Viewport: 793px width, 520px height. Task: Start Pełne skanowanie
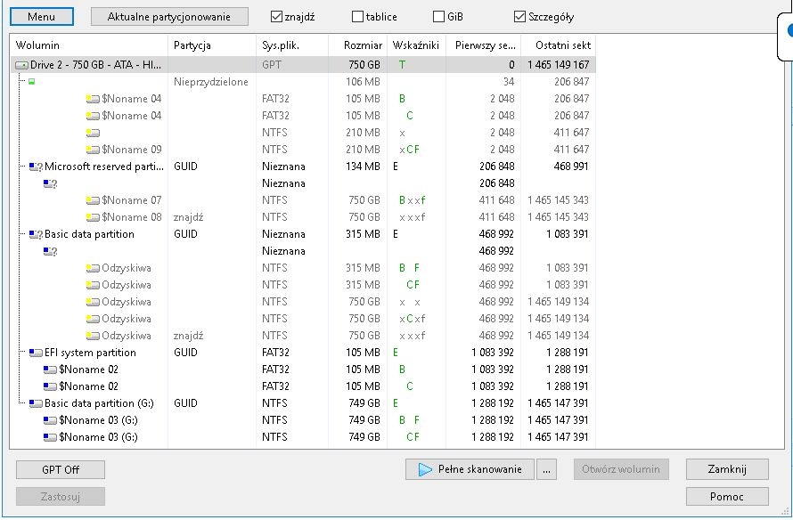[470, 469]
